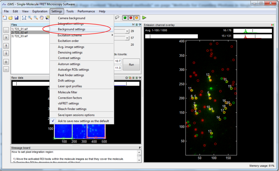Toggle the green circle channel button
The height and width of the screenshot is (171, 279).
(x=125, y=17)
